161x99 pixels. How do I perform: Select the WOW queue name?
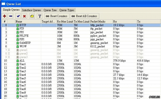(x=23, y=46)
